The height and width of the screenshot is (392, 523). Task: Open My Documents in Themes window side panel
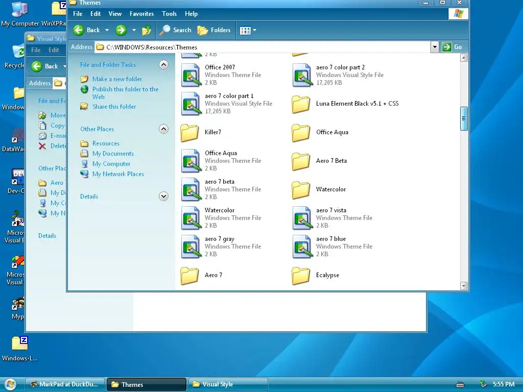(113, 154)
